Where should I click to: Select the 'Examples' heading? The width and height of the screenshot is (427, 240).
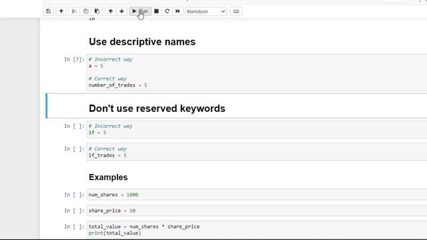coord(108,177)
